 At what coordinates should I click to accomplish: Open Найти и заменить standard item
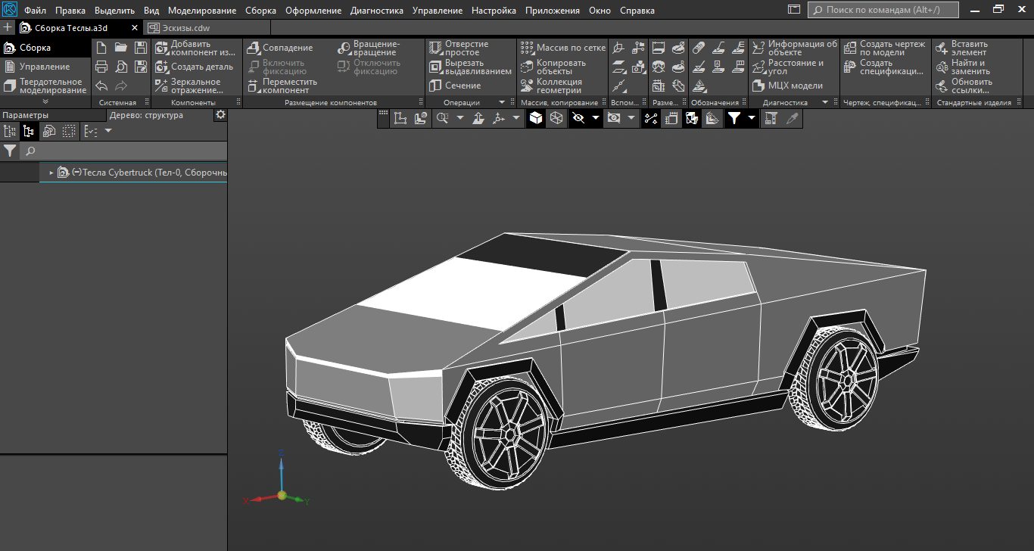(x=962, y=67)
